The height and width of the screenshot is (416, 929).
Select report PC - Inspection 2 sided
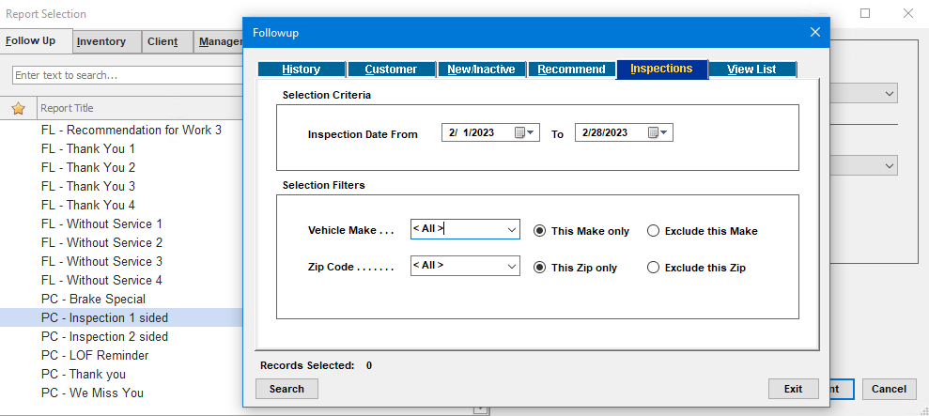coord(105,336)
